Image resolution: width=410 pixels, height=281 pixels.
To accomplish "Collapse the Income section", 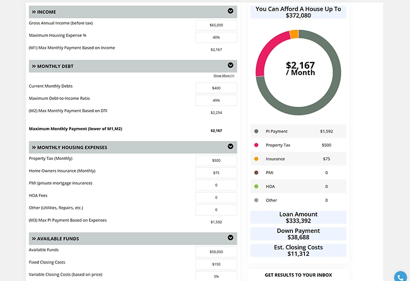I will pyautogui.click(x=231, y=11).
